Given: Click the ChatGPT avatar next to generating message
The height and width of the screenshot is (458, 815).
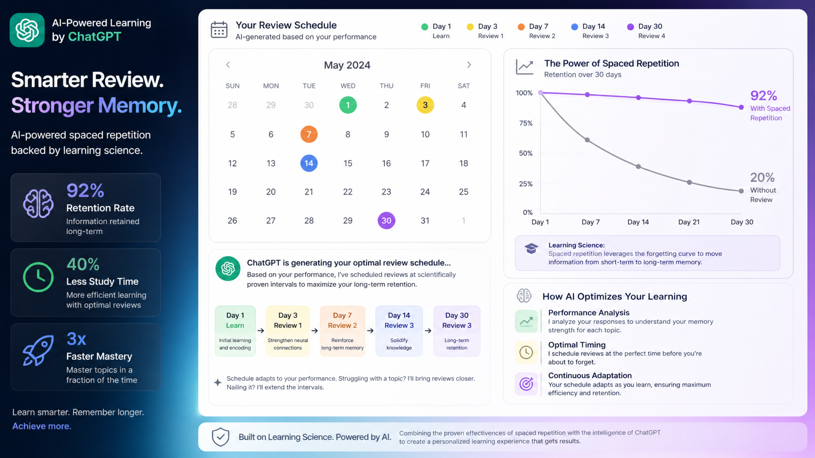Looking at the screenshot, I should (228, 268).
